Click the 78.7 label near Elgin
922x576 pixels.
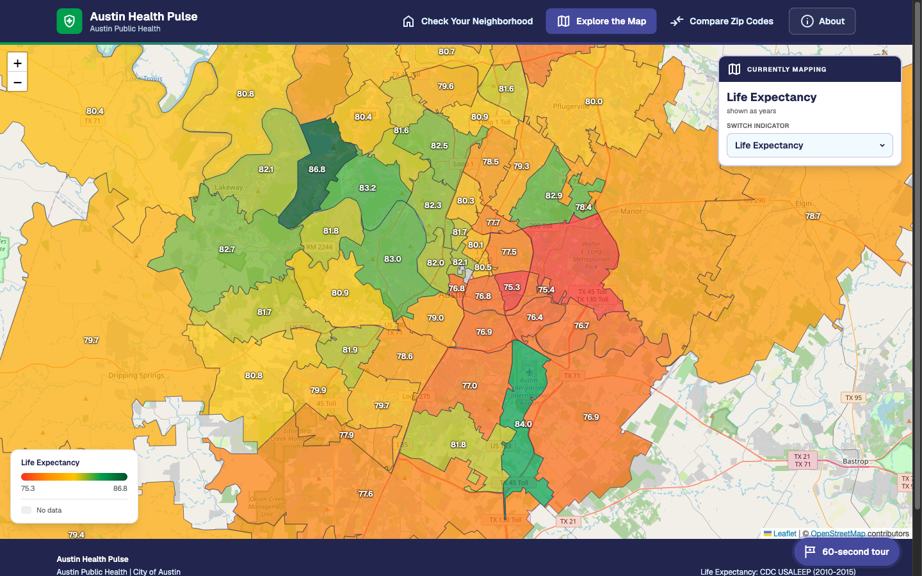[x=813, y=216]
